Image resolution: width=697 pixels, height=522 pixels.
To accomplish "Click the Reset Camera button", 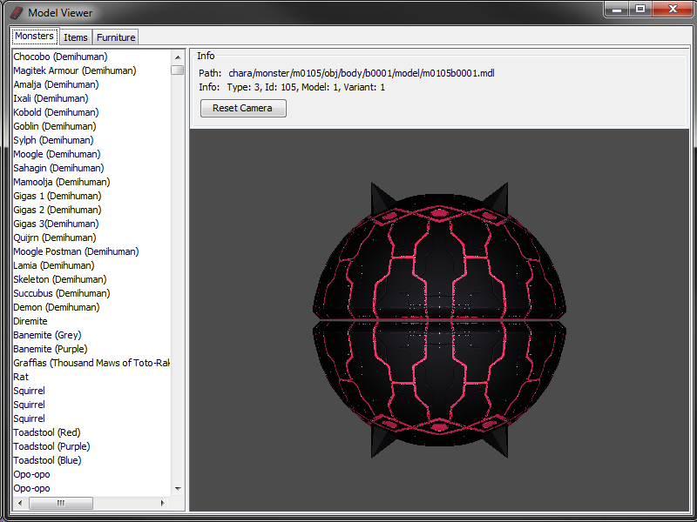I will click(243, 108).
